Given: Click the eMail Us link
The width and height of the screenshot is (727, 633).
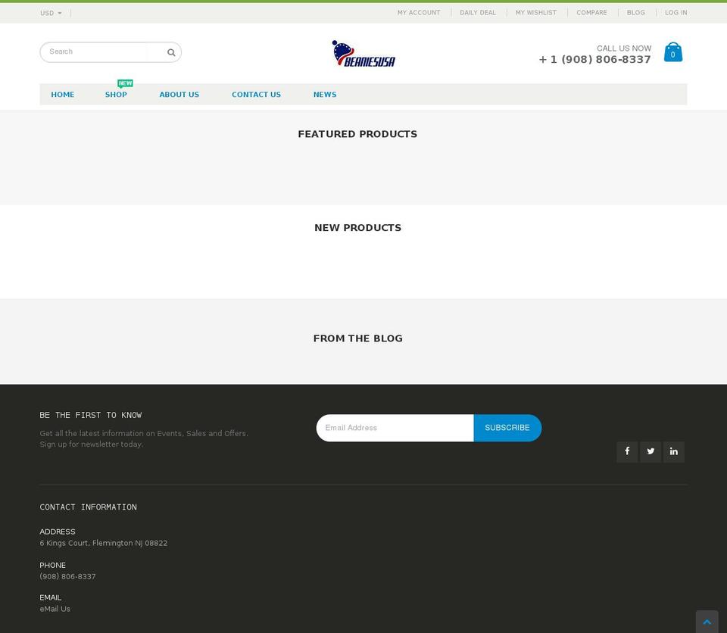Looking at the screenshot, I should [55, 609].
